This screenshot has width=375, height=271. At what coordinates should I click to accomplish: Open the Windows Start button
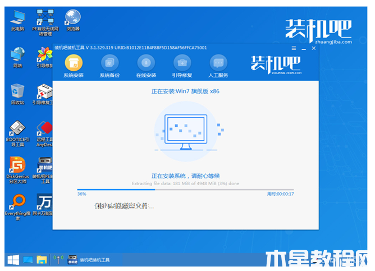[13, 260]
